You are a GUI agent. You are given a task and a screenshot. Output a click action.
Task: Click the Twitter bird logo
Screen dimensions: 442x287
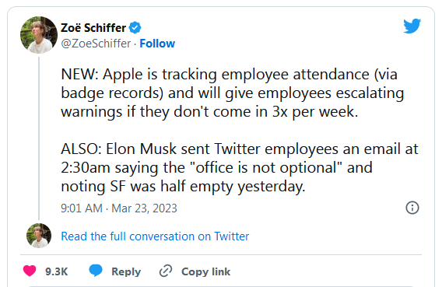click(x=412, y=26)
